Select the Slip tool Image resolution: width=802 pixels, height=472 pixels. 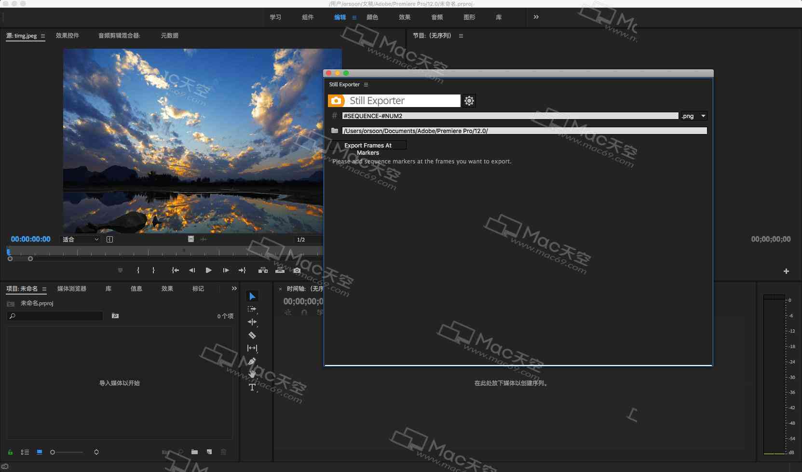252,348
